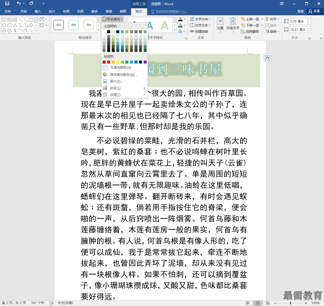Click the Create Link (创建链接) button
Viewport: 324px width, 306px height.
coord(199,31)
